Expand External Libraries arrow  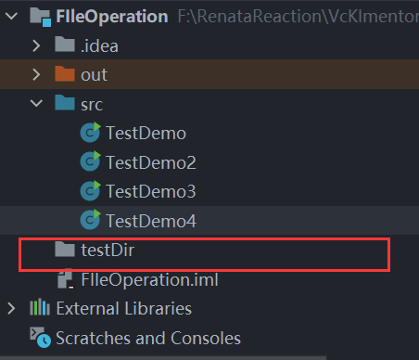pyautogui.click(x=11, y=308)
